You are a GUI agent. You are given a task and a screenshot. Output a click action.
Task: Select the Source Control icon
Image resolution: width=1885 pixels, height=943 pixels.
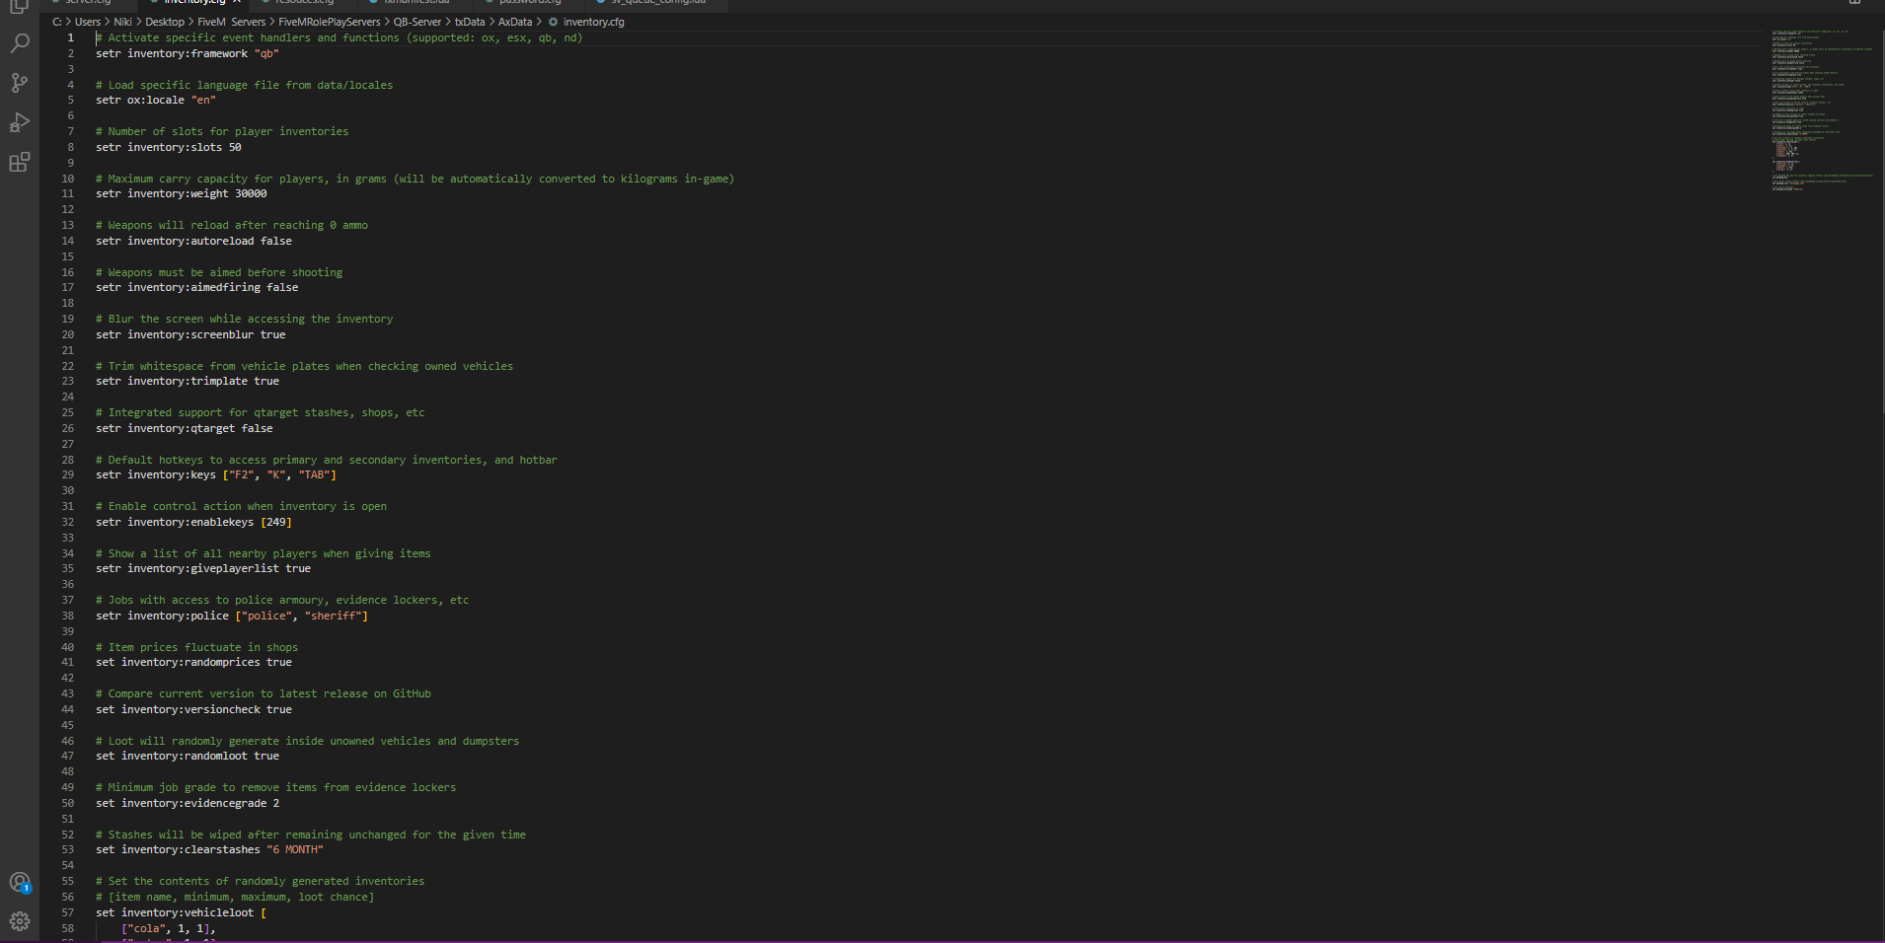pos(20,83)
